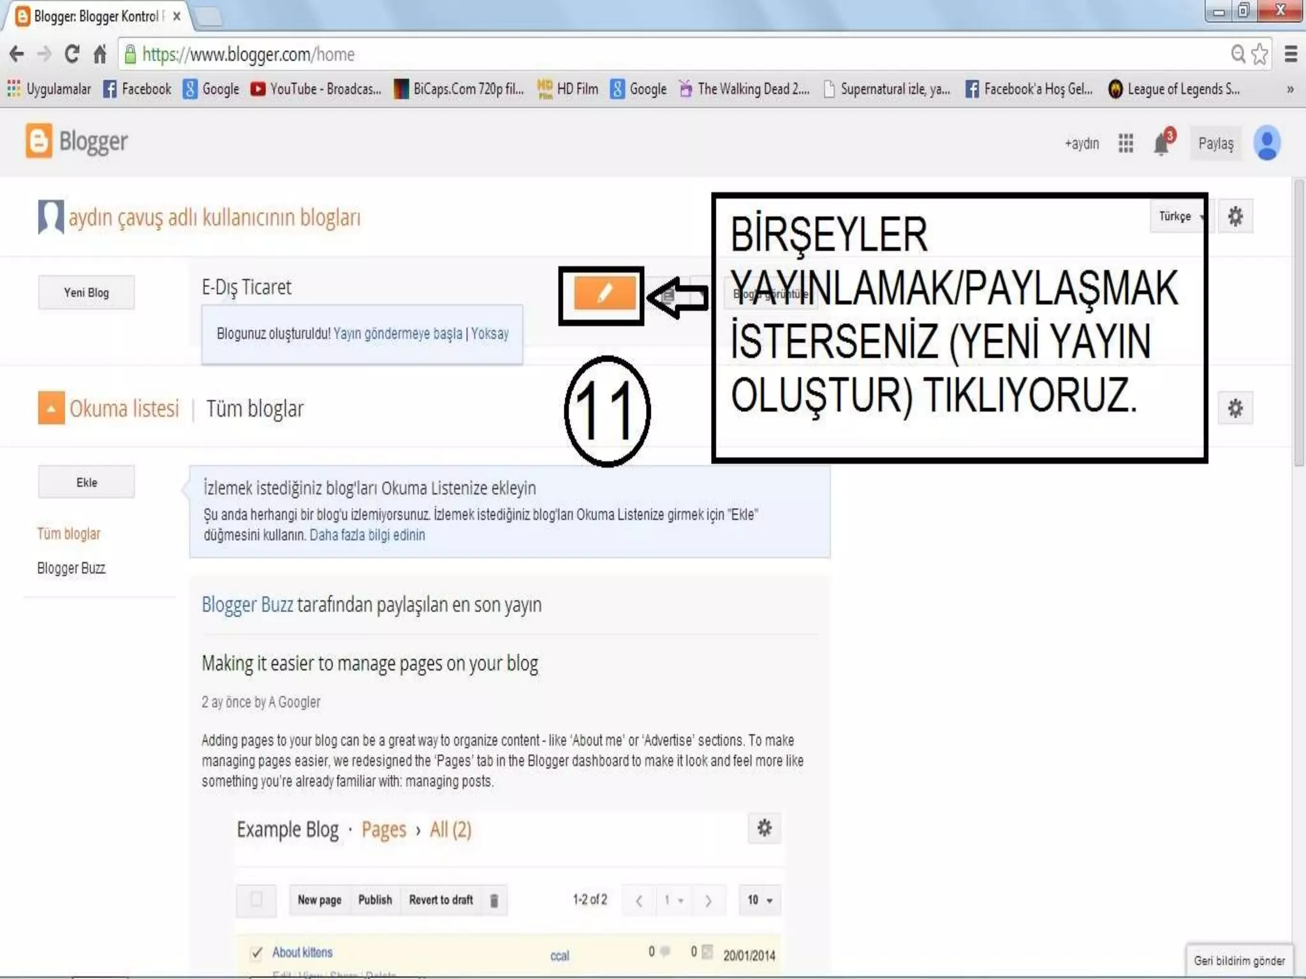Open The Walking Dead bookmark

point(744,89)
